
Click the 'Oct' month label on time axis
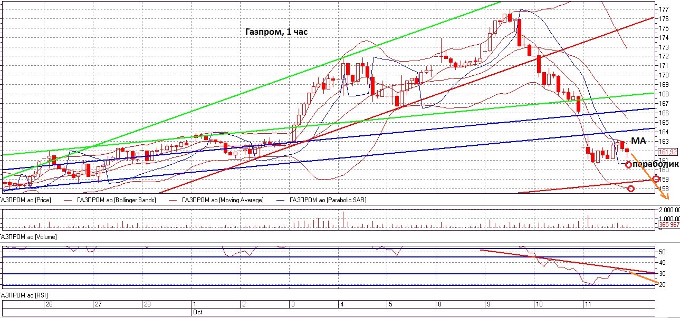pos(197,312)
